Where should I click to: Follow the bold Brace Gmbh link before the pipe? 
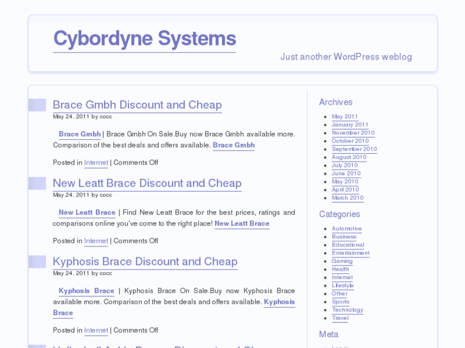coord(80,134)
